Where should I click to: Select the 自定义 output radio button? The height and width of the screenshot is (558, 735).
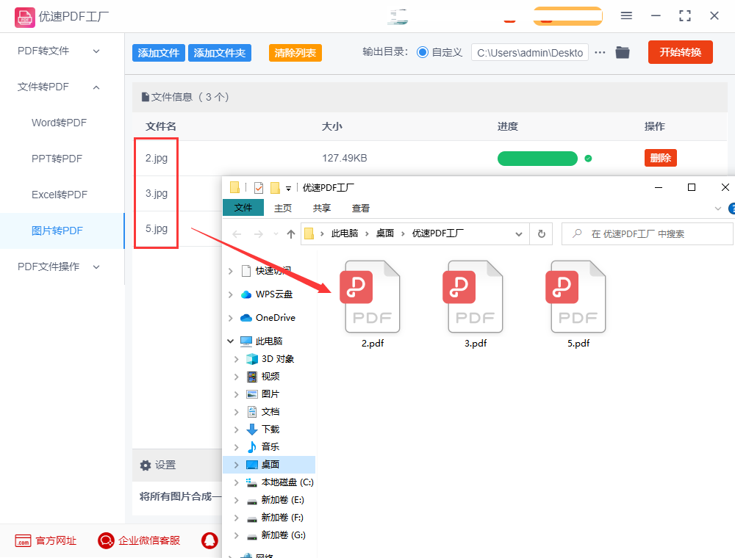[x=423, y=52]
